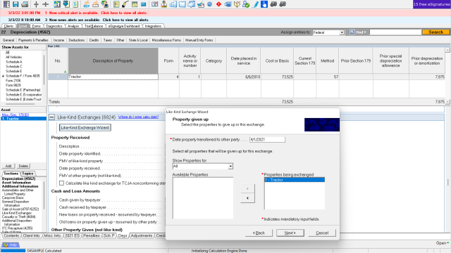
Task: Open the State & Local menu
Action: [138, 40]
